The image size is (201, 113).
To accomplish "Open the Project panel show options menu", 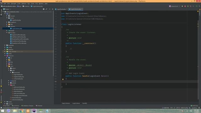I will 50,9.
